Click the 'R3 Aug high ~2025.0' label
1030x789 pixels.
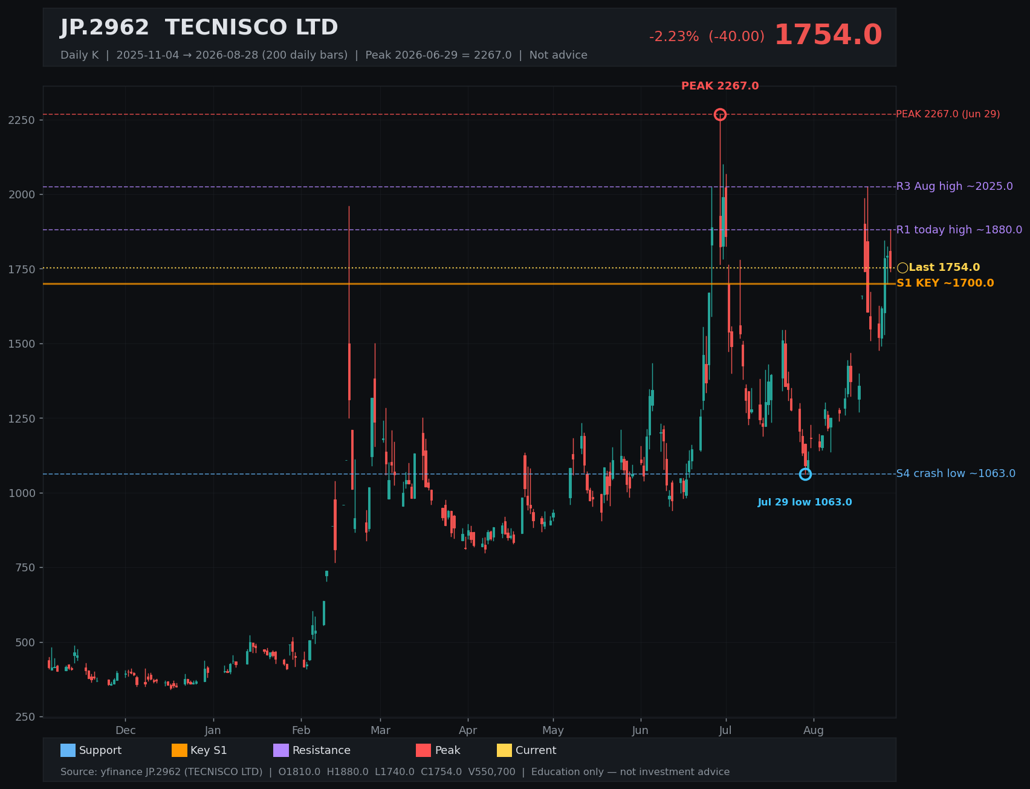pos(954,186)
